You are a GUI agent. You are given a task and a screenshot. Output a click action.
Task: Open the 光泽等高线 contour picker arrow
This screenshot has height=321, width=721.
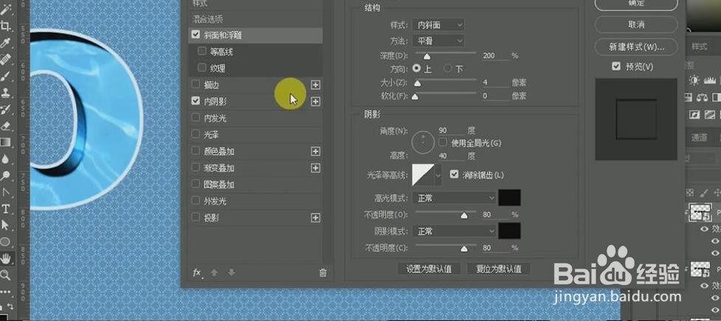[x=438, y=175]
